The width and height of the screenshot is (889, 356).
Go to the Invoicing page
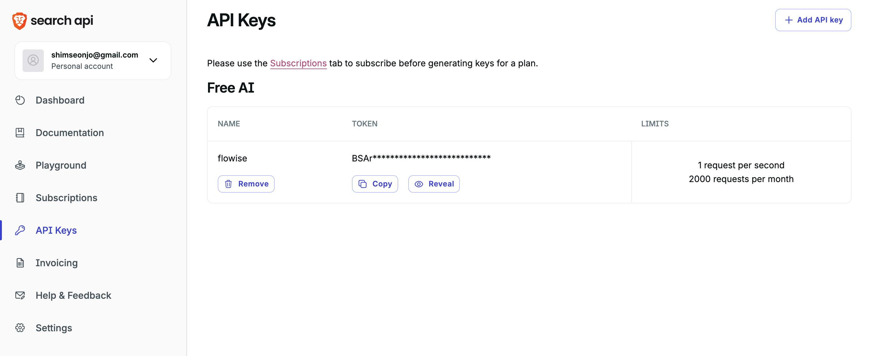[57, 263]
